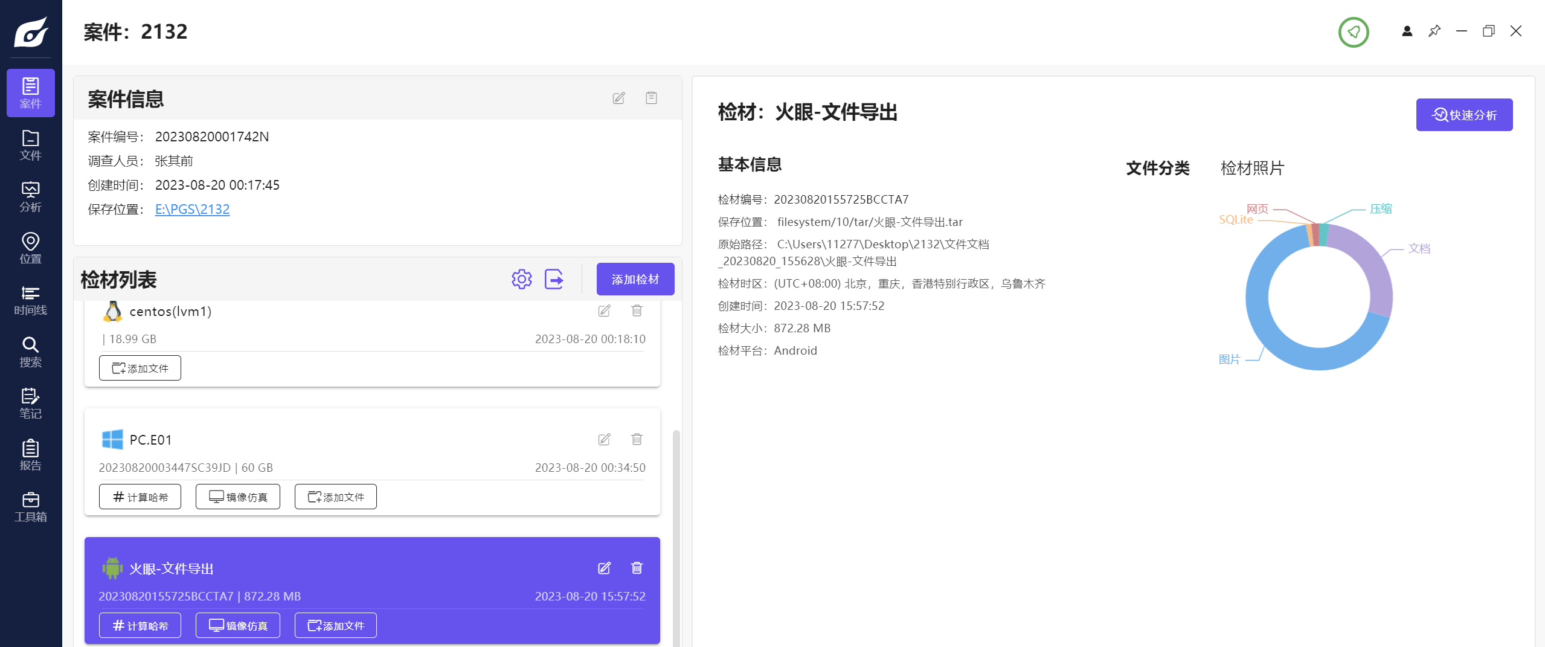Open the 搜索 search section

[x=31, y=352]
